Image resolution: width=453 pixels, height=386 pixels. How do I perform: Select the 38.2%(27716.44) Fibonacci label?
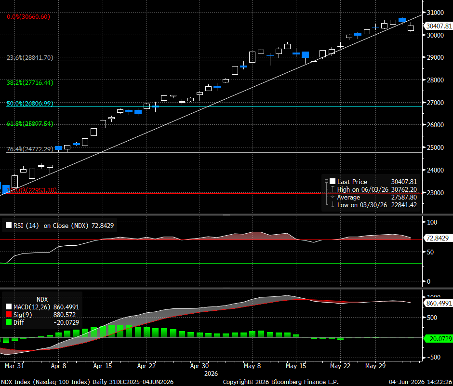tap(30, 82)
